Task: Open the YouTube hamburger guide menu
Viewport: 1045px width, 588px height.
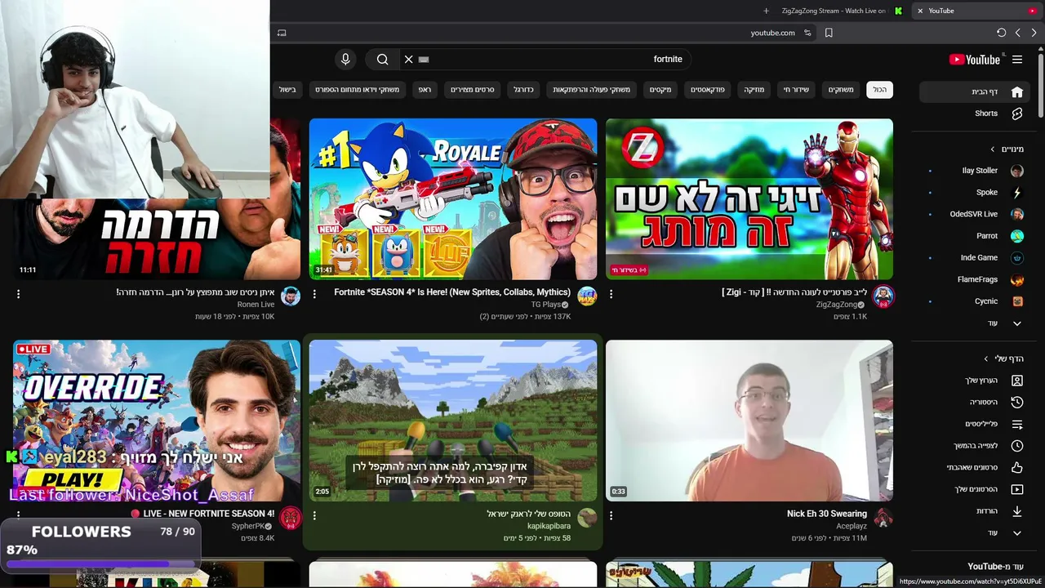Action: pos(1017,60)
